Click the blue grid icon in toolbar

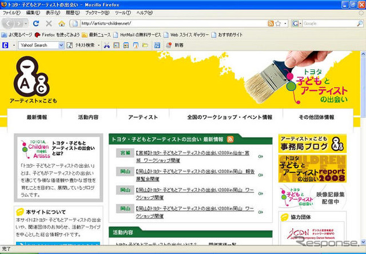coord(157,45)
